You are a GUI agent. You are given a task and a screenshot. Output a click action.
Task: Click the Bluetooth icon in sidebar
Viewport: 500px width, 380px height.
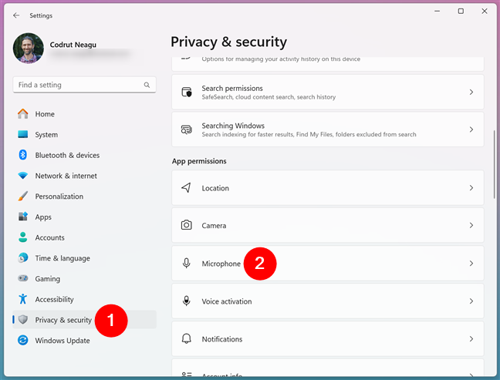22,155
